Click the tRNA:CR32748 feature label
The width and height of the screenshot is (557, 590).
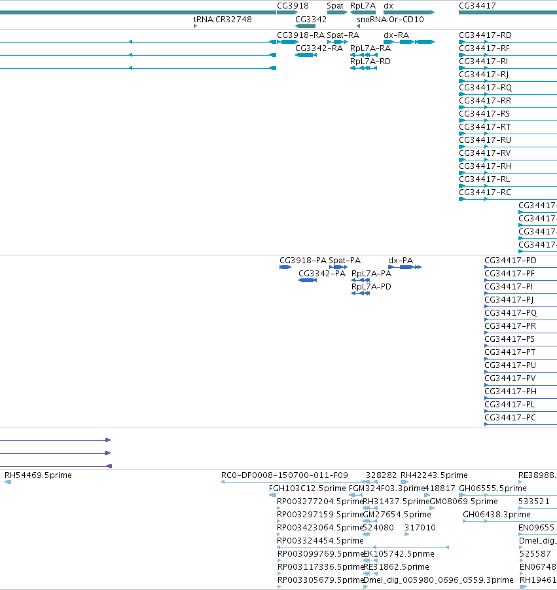tap(223, 19)
